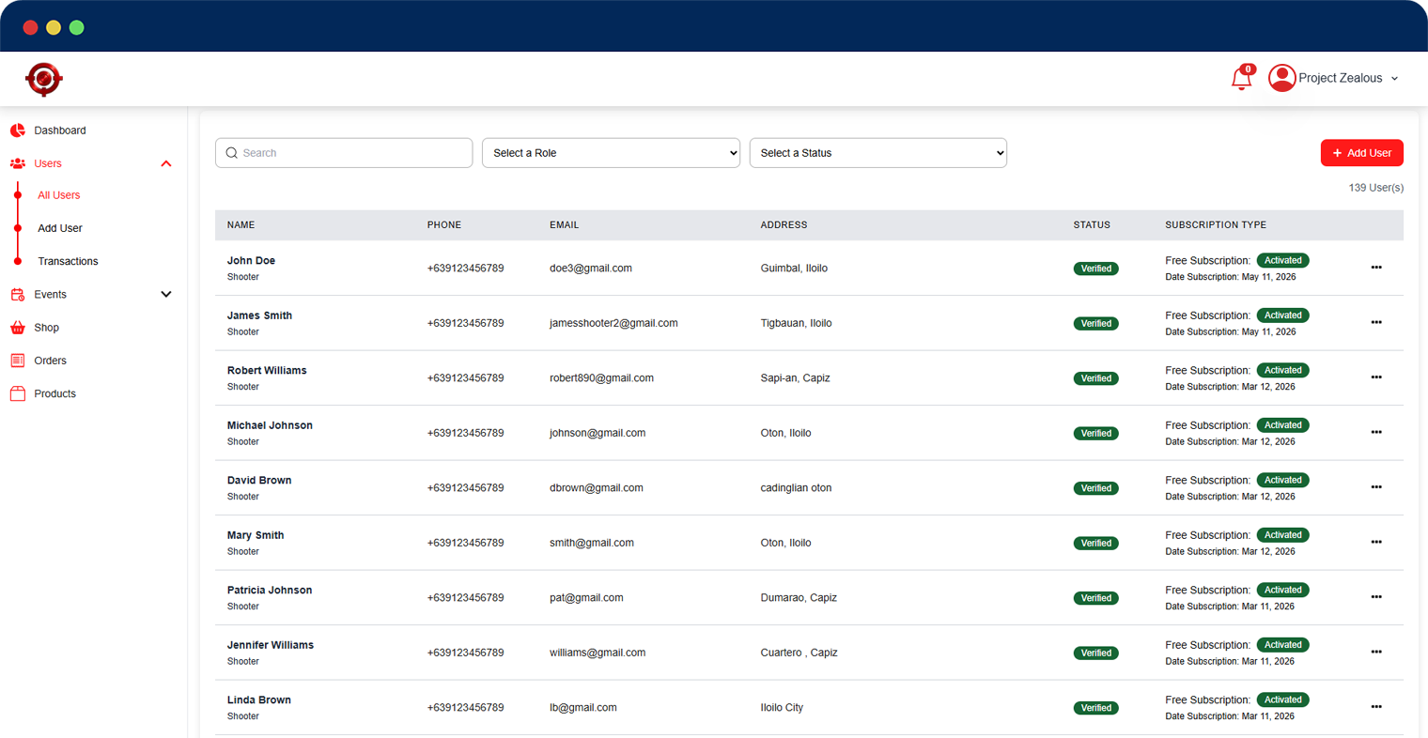This screenshot has width=1428, height=738.
Task: Open the three-dot menu for John Doe
Action: 1376,268
